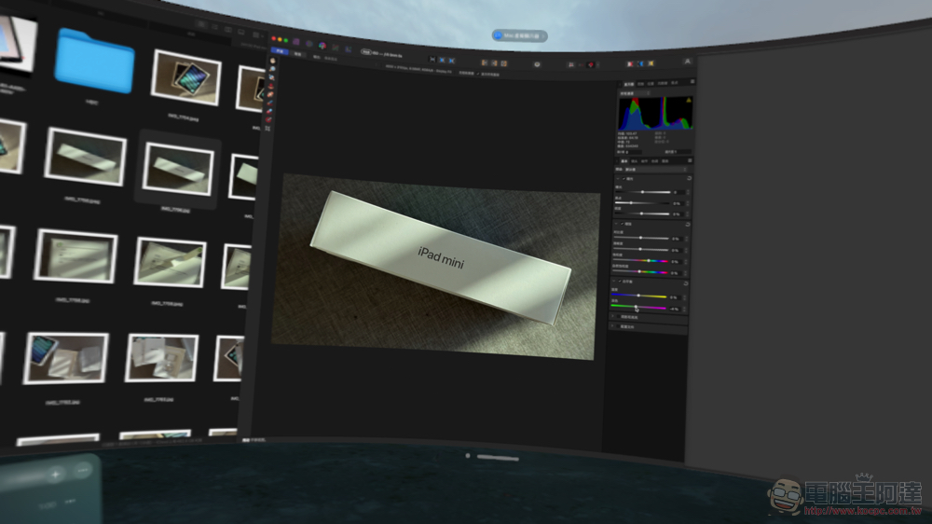Toggle the checkbox in the context toolbar
932x524 pixels.
tap(478, 74)
